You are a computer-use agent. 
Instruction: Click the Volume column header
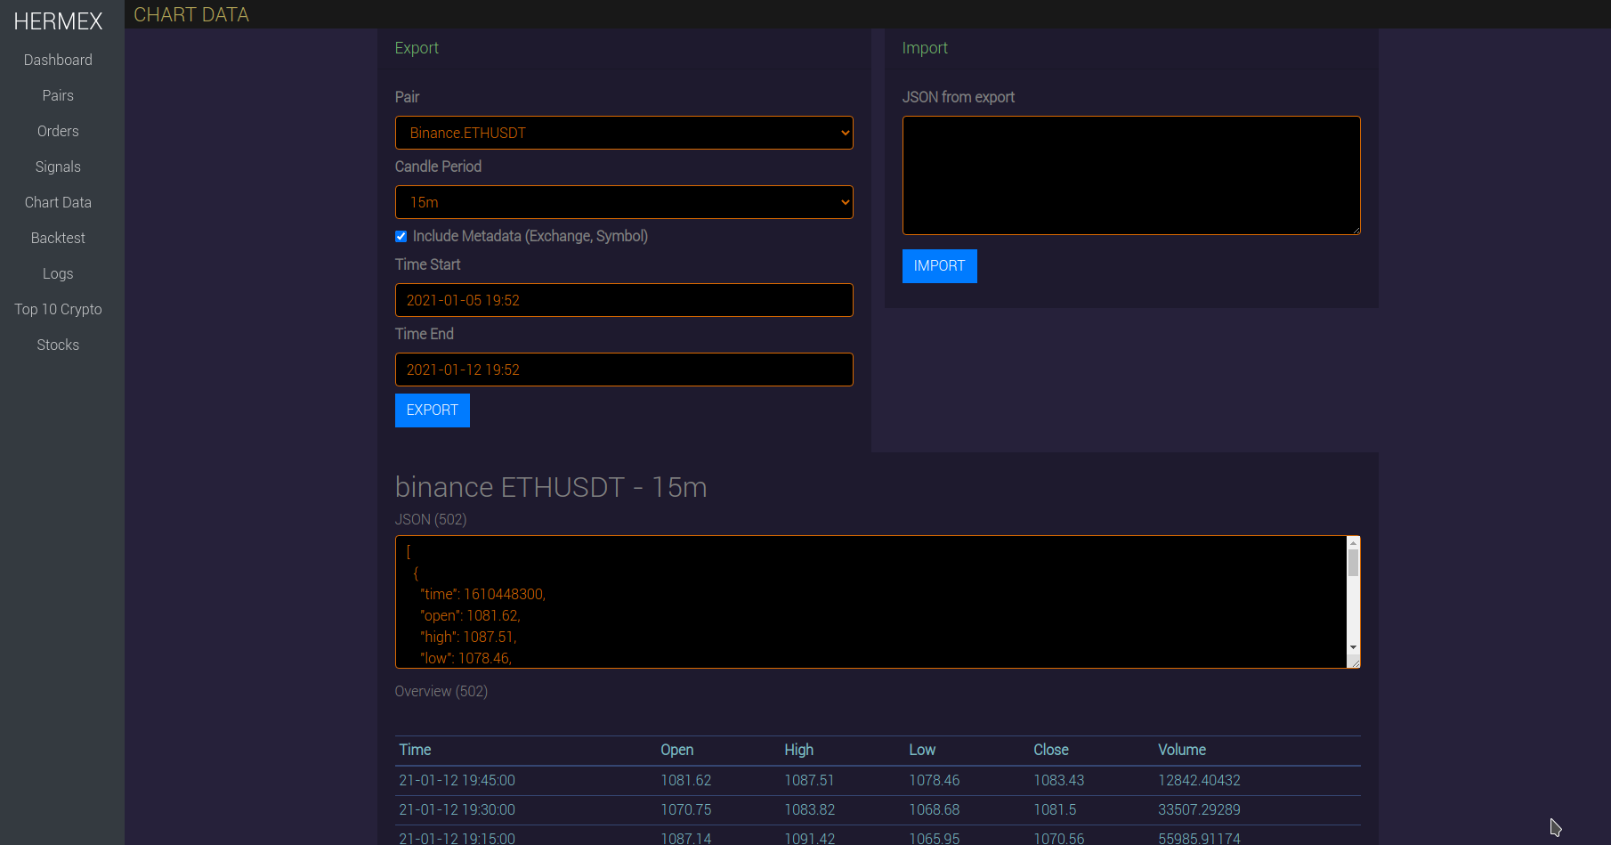[1182, 750]
